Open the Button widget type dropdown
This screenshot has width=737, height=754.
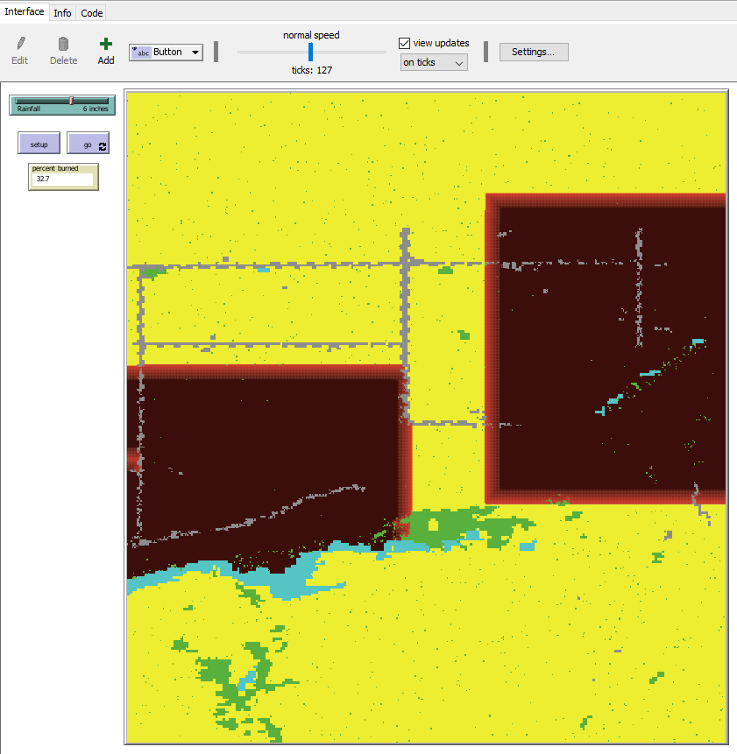(x=195, y=53)
